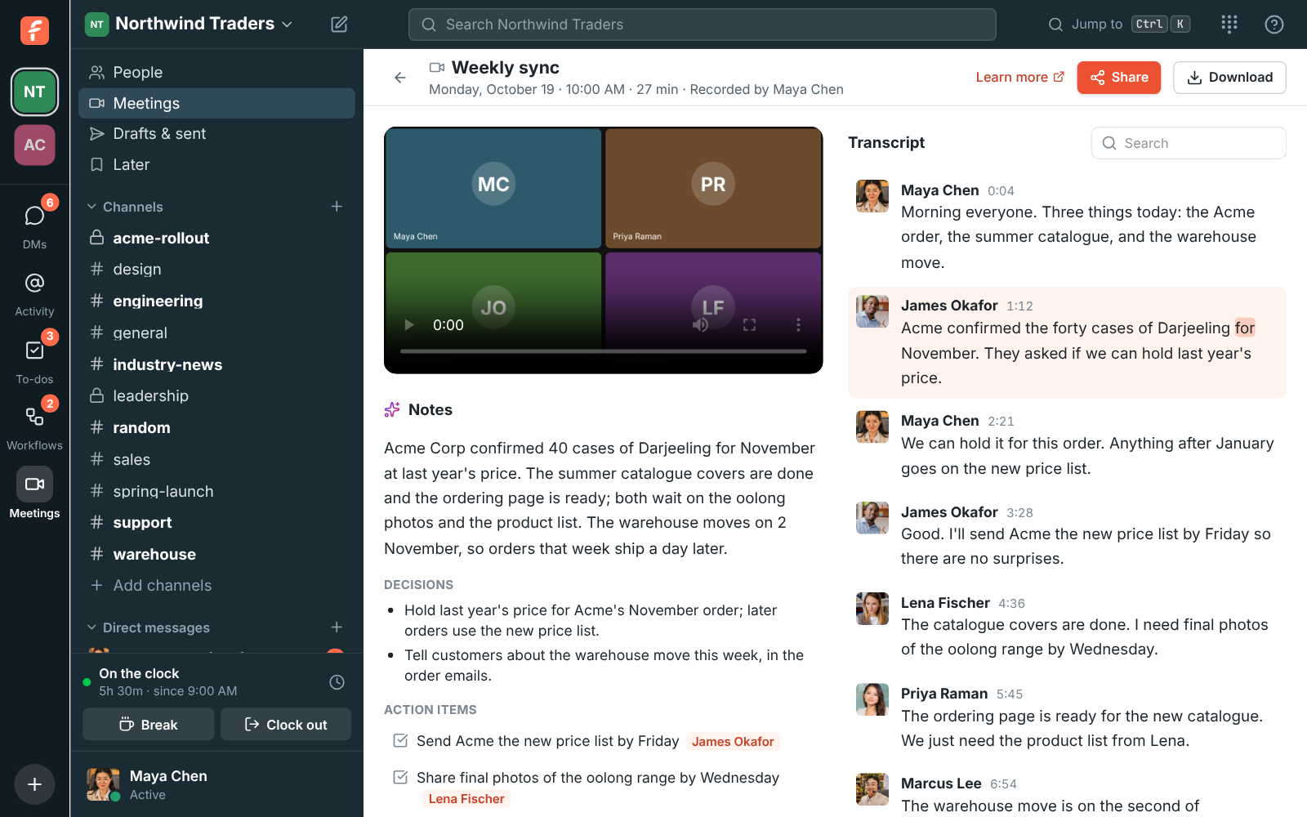The image size is (1307, 817).
Task: Click Clock out
Action: (x=286, y=725)
